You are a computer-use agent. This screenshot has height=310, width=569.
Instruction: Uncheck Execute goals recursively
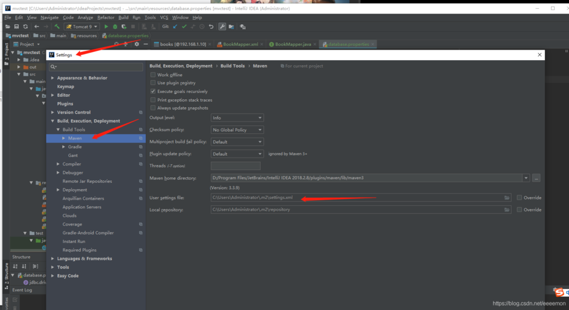[153, 91]
